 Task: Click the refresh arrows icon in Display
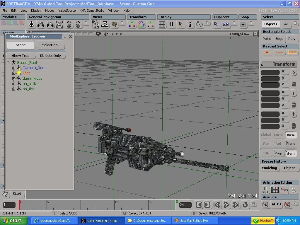[x=199, y=24]
